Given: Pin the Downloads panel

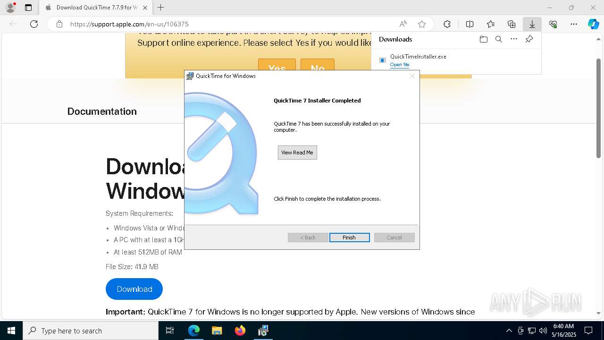Looking at the screenshot, I should coord(529,39).
